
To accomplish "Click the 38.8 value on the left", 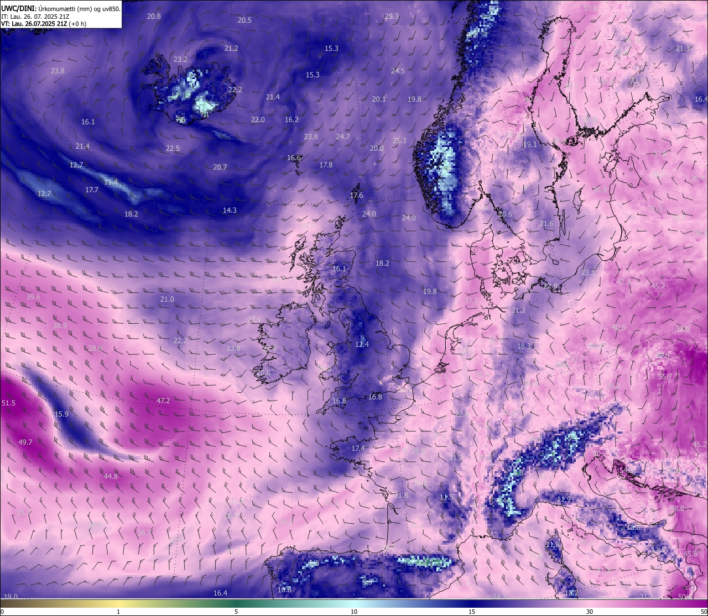I will 95,348.
